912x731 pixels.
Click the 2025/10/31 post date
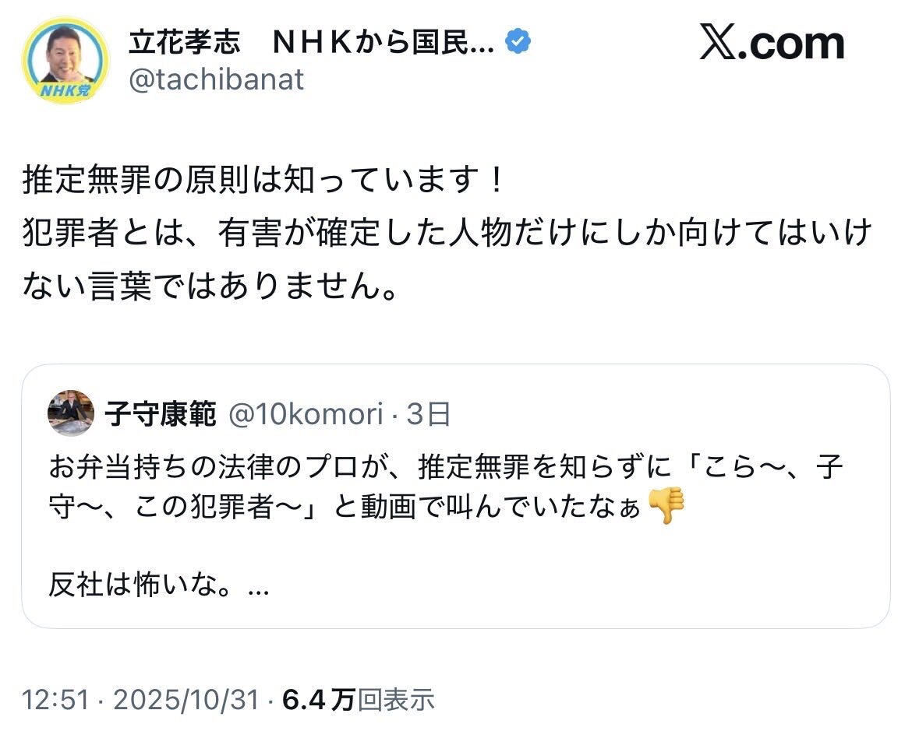tap(186, 700)
